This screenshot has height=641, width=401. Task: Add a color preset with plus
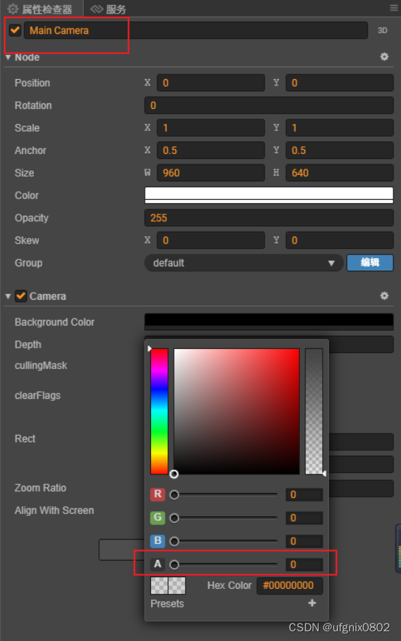point(312,603)
